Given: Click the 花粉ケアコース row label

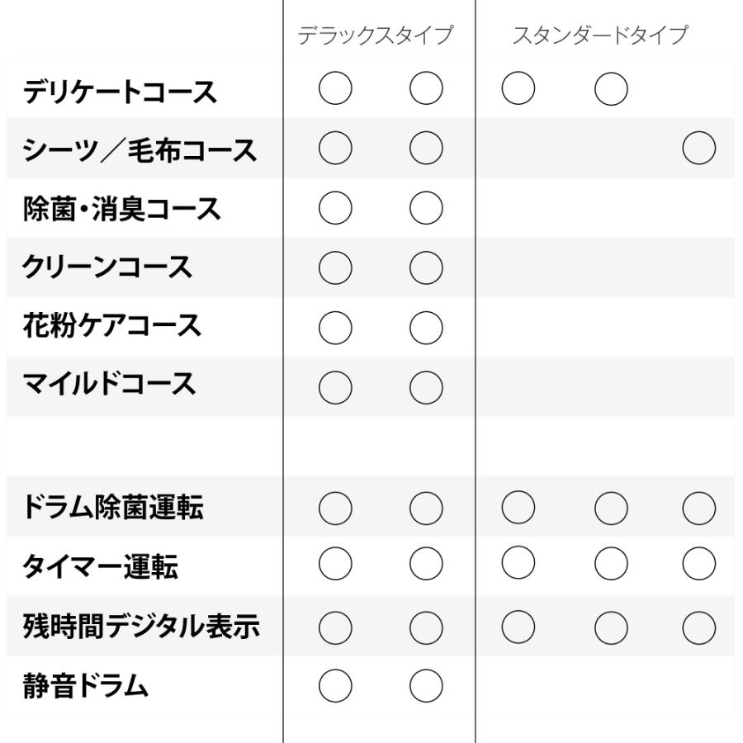Looking at the screenshot, I should [111, 327].
